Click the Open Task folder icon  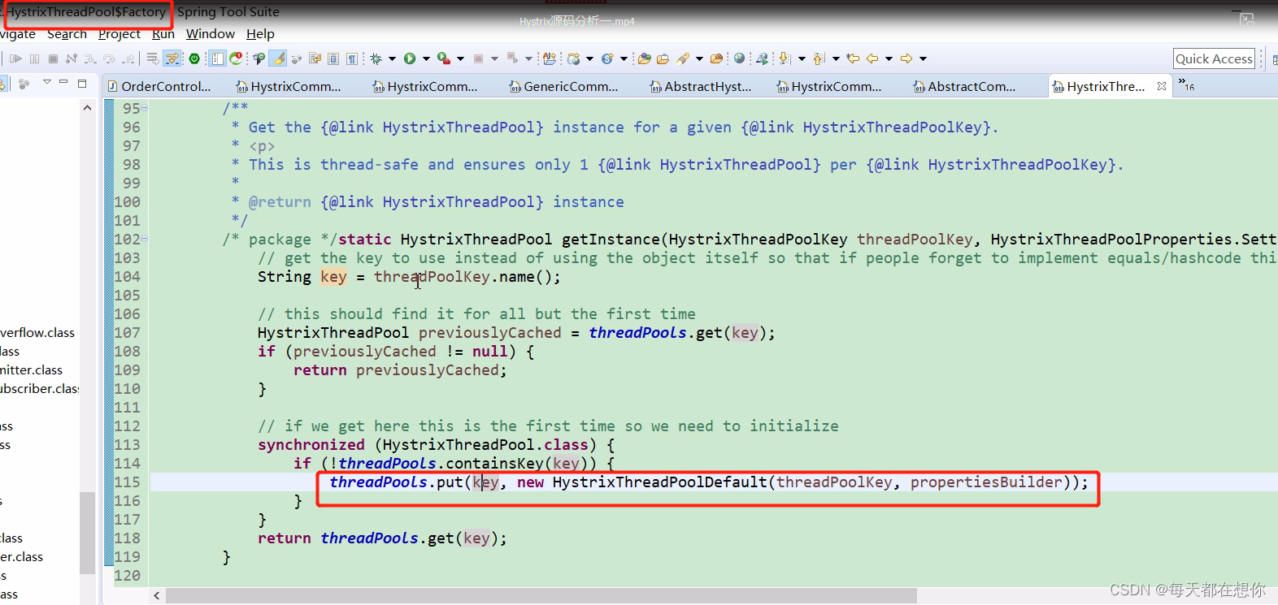[x=663, y=58]
